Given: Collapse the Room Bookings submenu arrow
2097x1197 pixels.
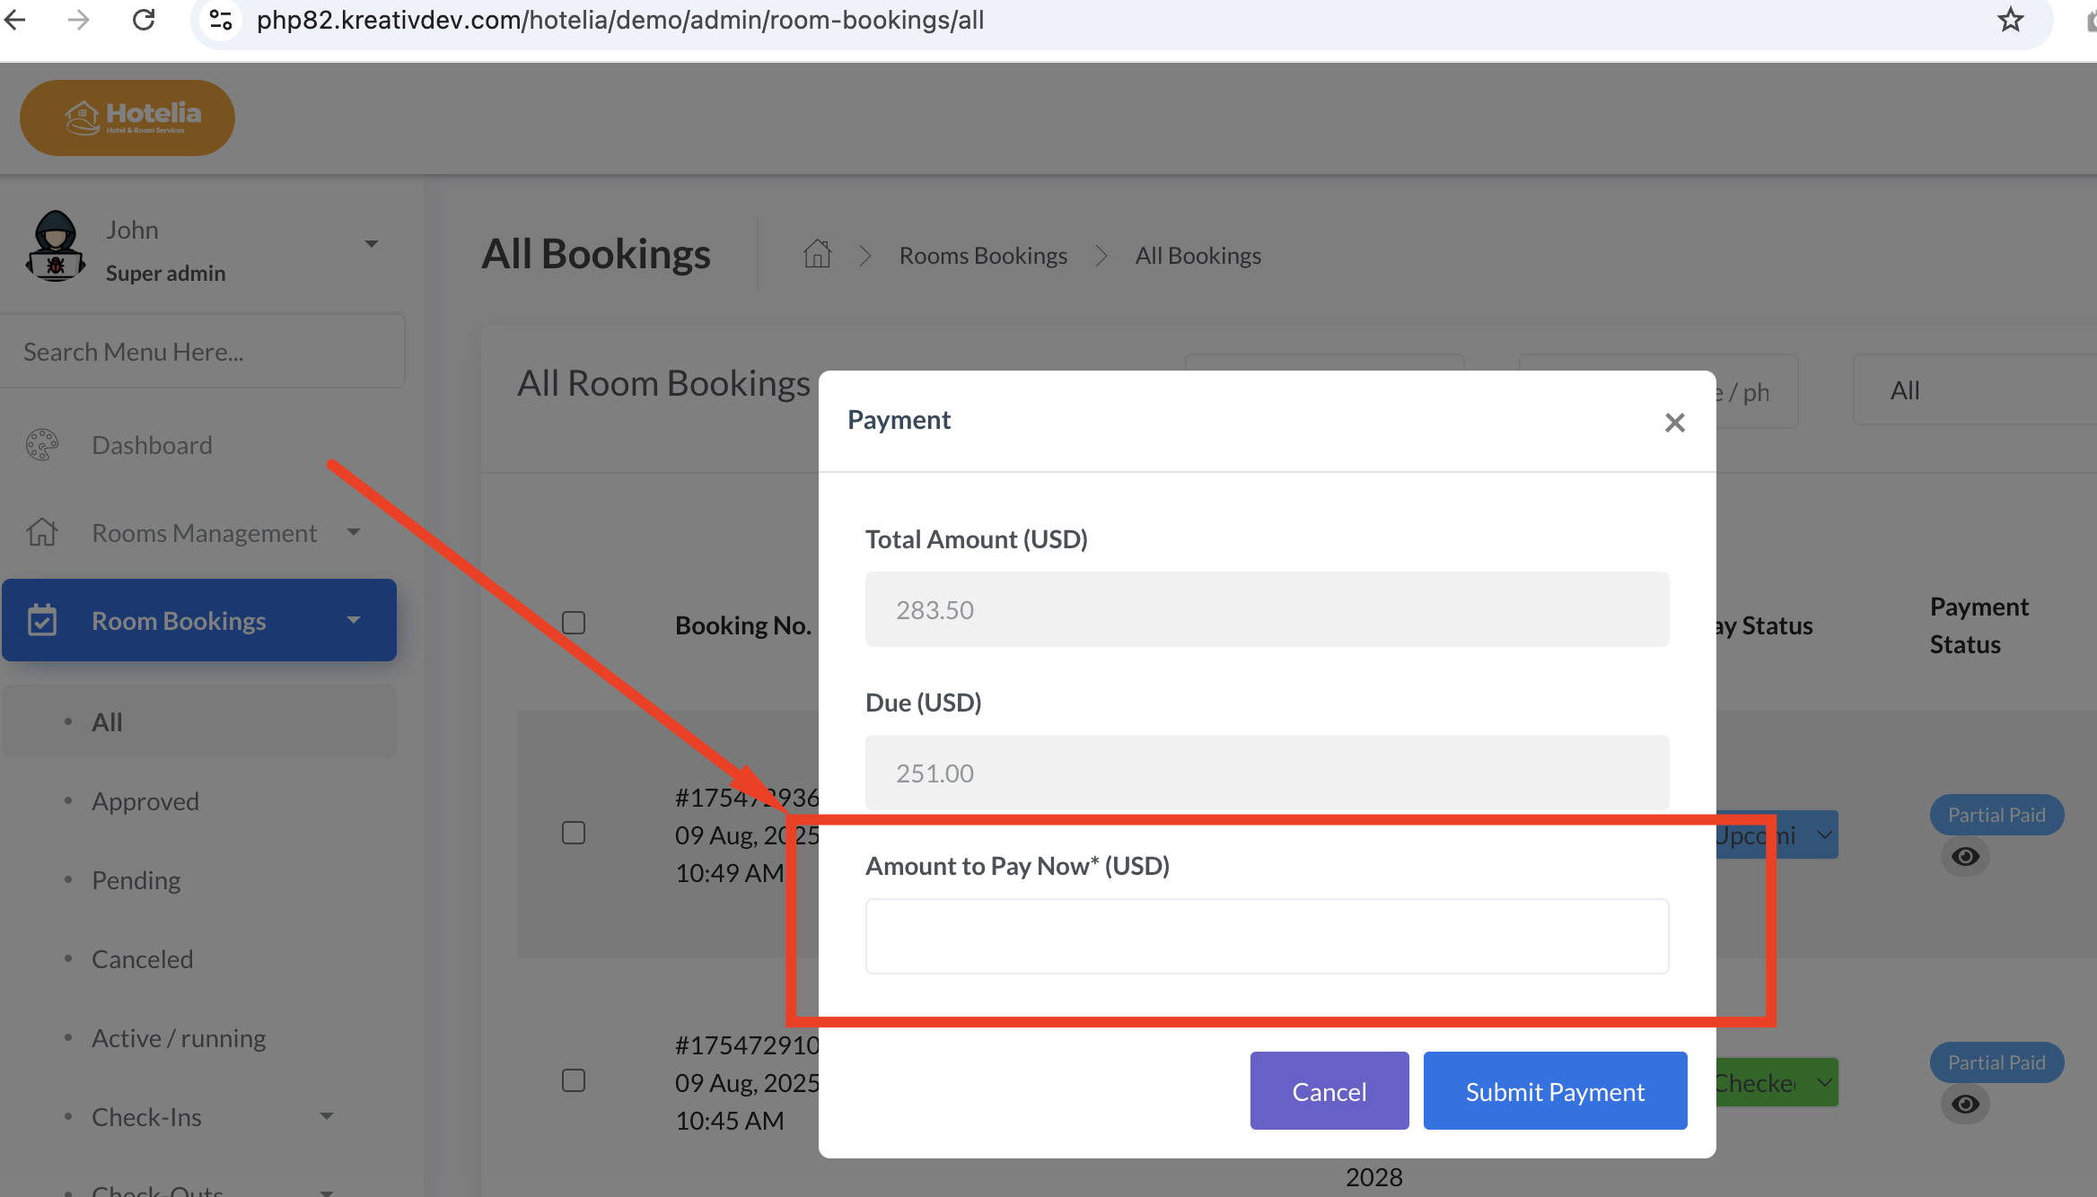Looking at the screenshot, I should click(x=354, y=620).
